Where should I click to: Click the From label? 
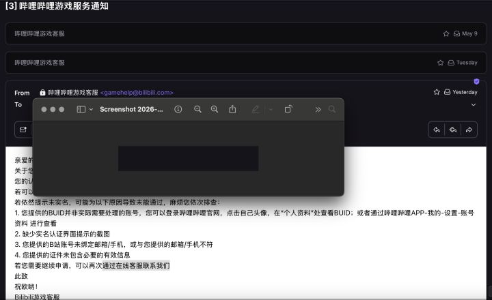point(22,93)
